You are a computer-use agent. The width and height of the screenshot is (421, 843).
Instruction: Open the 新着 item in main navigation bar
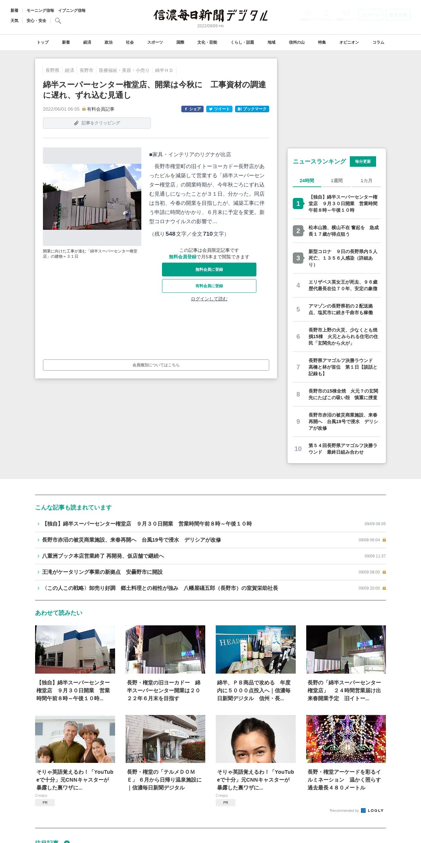66,42
